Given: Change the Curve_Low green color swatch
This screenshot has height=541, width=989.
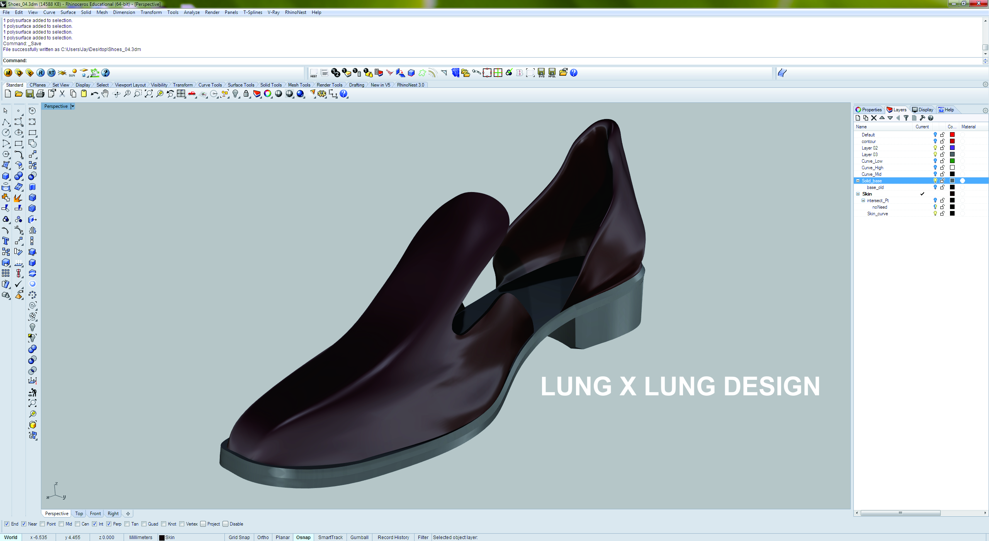Looking at the screenshot, I should [952, 161].
